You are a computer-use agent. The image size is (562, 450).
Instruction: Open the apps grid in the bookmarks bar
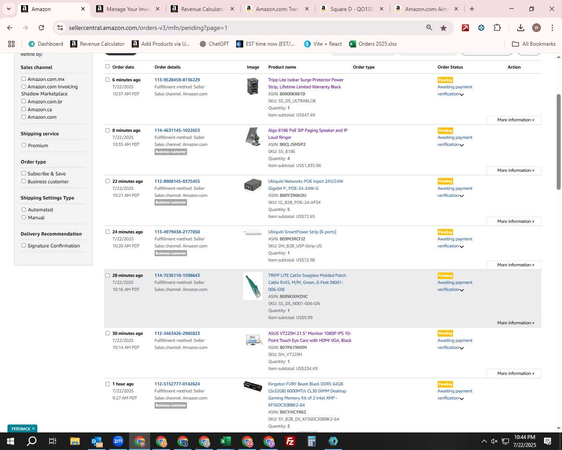11,44
